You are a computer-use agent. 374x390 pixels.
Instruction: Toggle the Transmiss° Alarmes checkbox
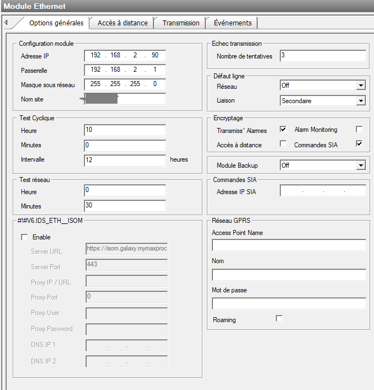[x=283, y=130]
